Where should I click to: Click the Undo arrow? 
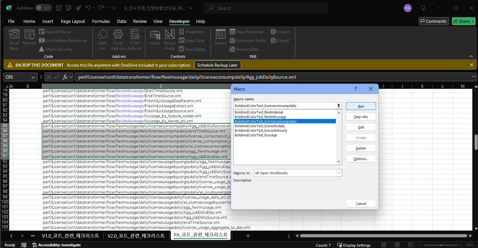coord(88,8)
